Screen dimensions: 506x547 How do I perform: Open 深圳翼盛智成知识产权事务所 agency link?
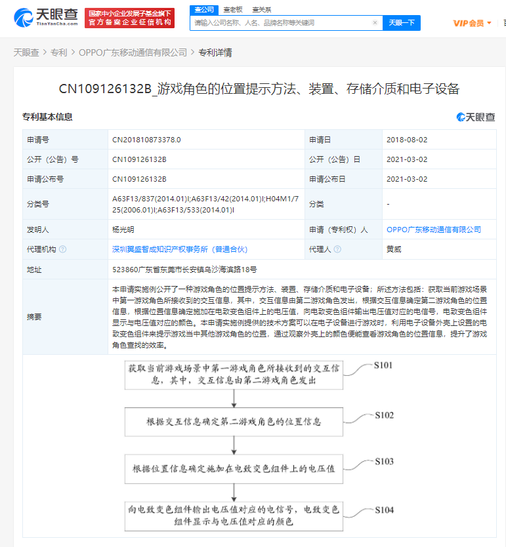(180, 249)
